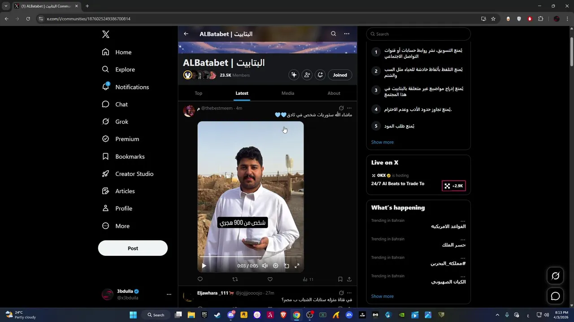Image resolution: width=574 pixels, height=322 pixels.
Task: Open more options on thebestmeem post
Action: (x=349, y=108)
